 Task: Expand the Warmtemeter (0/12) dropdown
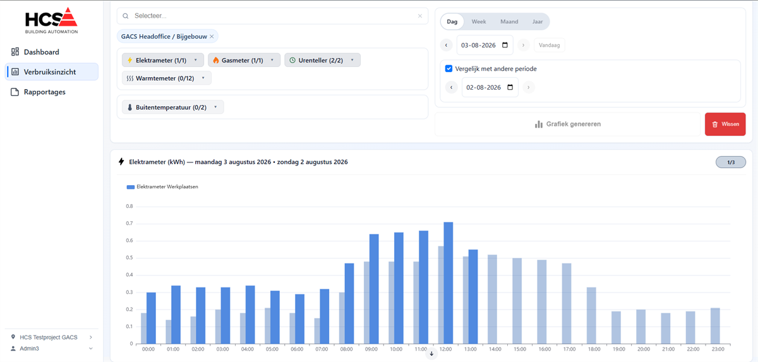(x=167, y=78)
